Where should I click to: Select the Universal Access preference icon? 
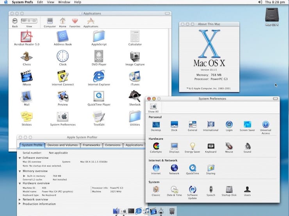266,124
